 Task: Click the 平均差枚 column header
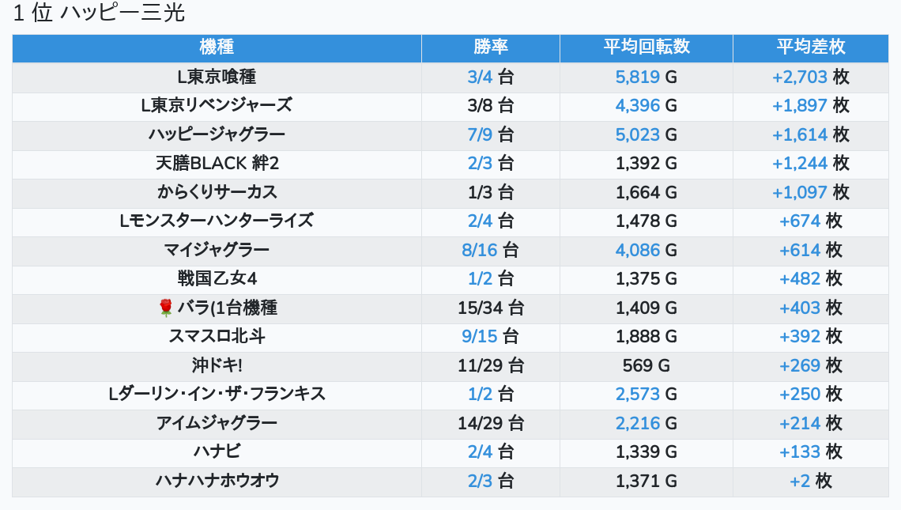tap(810, 47)
